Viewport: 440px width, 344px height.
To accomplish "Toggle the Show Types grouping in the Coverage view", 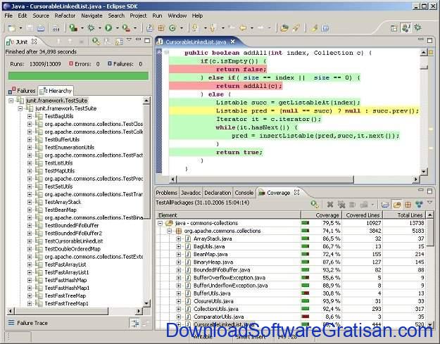I will pyautogui.click(x=420, y=205).
